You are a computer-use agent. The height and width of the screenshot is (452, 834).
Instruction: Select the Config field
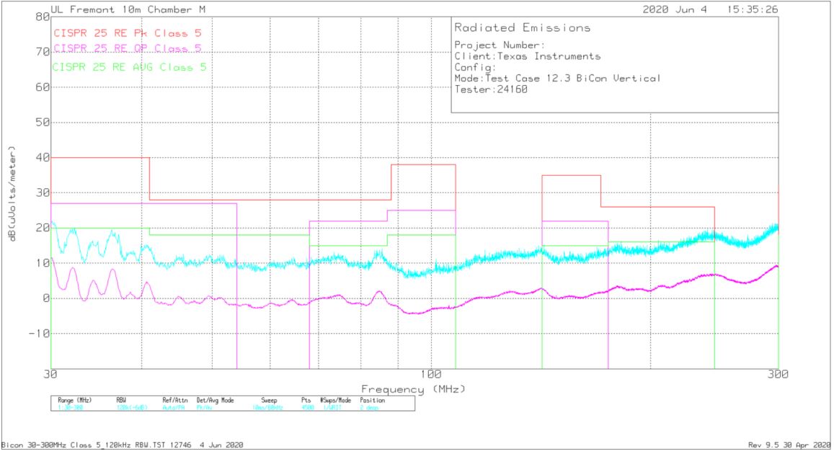pyautogui.click(x=477, y=66)
